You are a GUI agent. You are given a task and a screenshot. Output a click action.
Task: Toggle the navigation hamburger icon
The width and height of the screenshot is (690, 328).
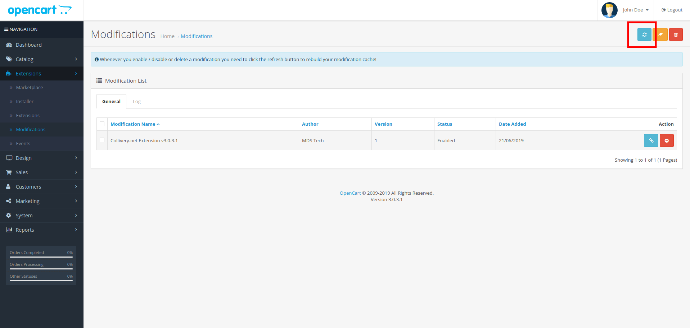click(x=6, y=29)
